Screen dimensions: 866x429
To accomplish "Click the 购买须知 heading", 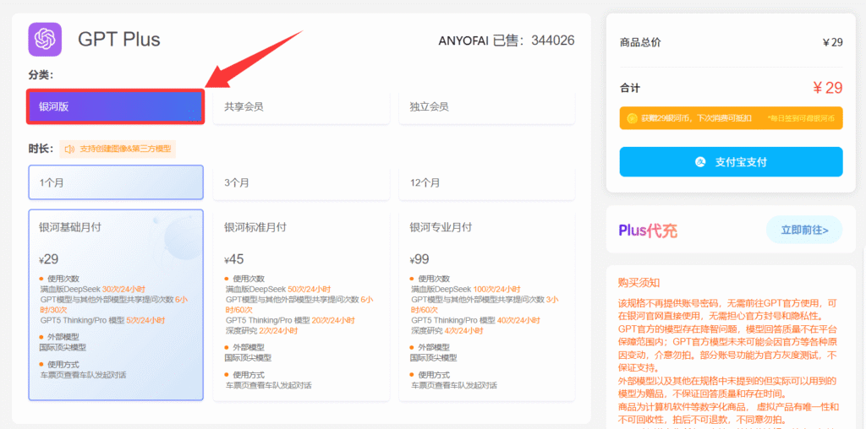I will pyautogui.click(x=639, y=283).
